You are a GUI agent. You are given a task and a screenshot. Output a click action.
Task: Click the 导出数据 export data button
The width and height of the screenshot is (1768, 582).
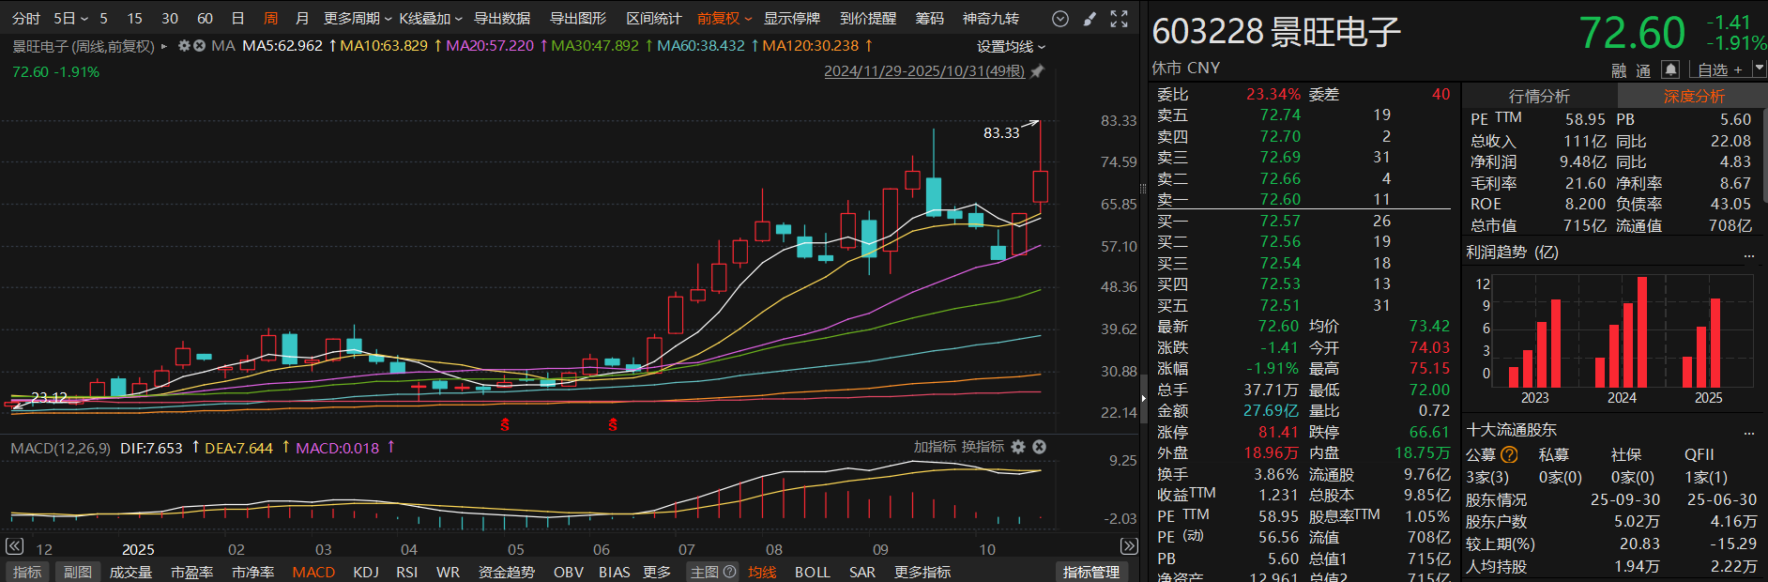[x=501, y=19]
